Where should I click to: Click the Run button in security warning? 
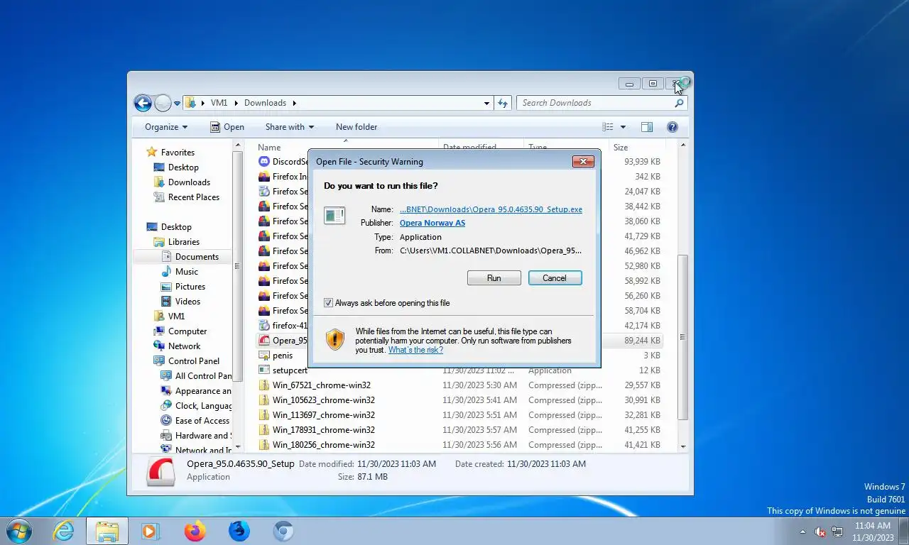(494, 278)
